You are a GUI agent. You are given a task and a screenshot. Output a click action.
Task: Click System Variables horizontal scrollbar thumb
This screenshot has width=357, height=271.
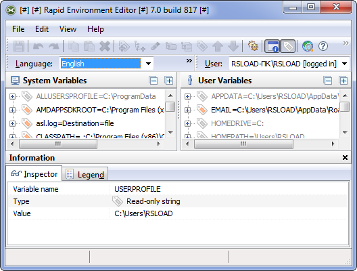pos(58,144)
